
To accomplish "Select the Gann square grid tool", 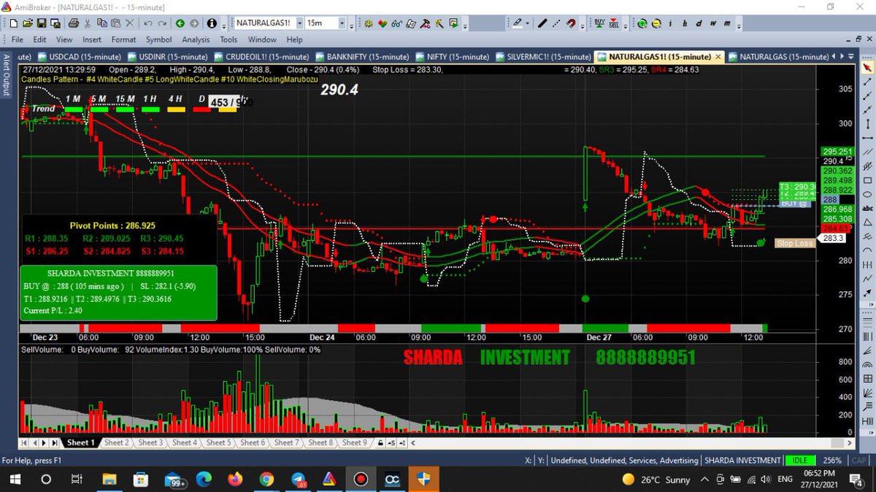I will pos(868,379).
